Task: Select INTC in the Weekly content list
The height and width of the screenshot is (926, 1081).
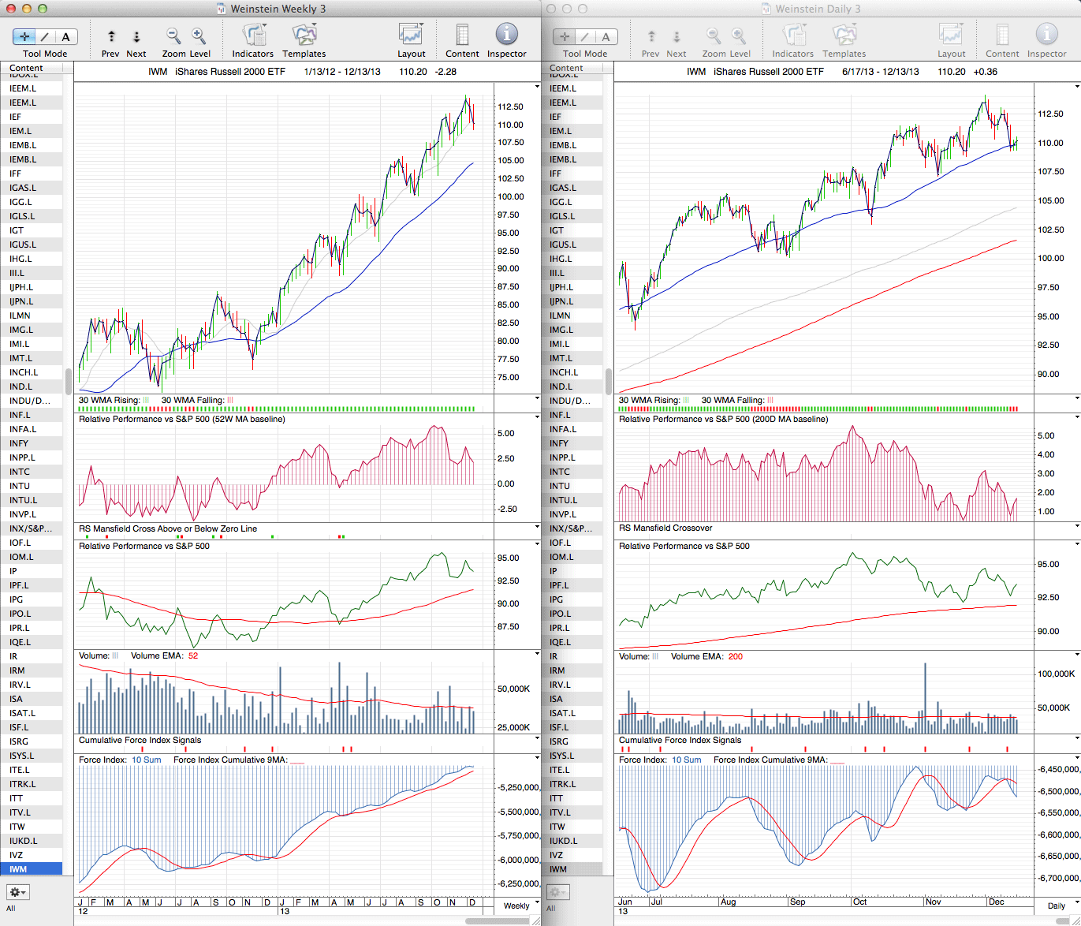Action: tap(32, 471)
